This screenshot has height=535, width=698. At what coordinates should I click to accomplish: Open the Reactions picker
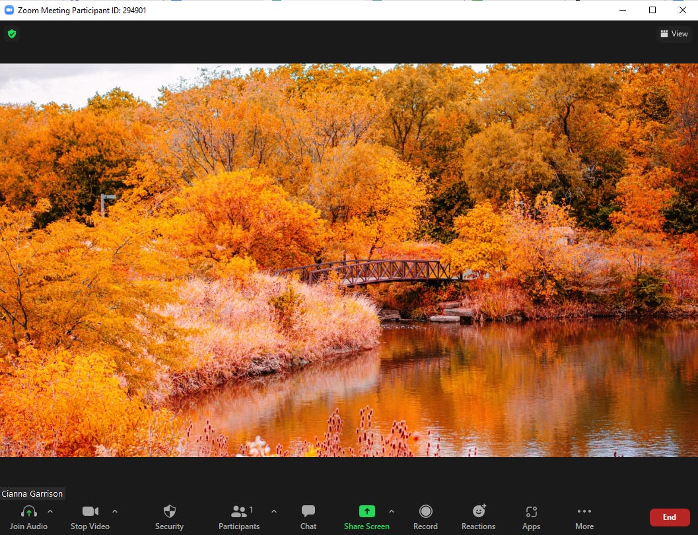pos(478,517)
